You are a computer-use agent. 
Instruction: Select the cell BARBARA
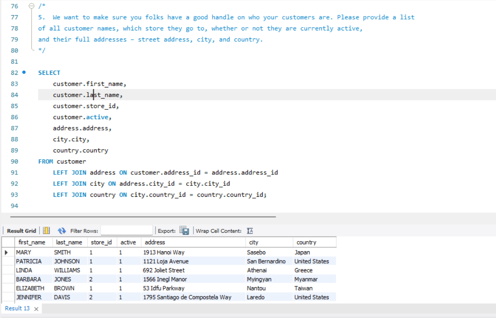pyautogui.click(x=34, y=280)
